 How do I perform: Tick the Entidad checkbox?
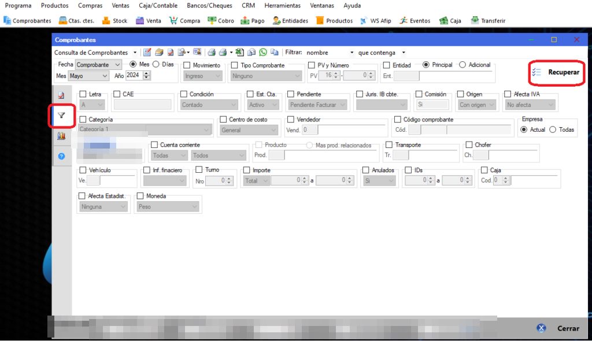[386, 65]
